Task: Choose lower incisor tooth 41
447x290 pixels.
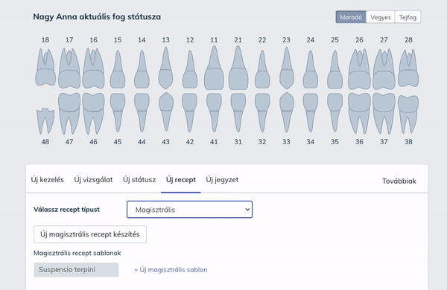Action: 214,113
